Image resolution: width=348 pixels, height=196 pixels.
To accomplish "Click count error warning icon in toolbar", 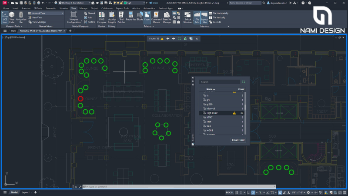I will point(162,39).
